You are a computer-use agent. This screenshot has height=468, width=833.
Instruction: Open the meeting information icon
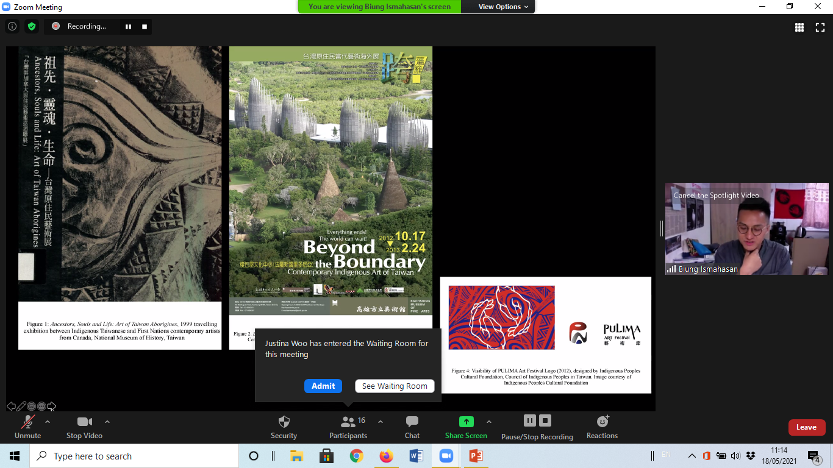click(12, 27)
